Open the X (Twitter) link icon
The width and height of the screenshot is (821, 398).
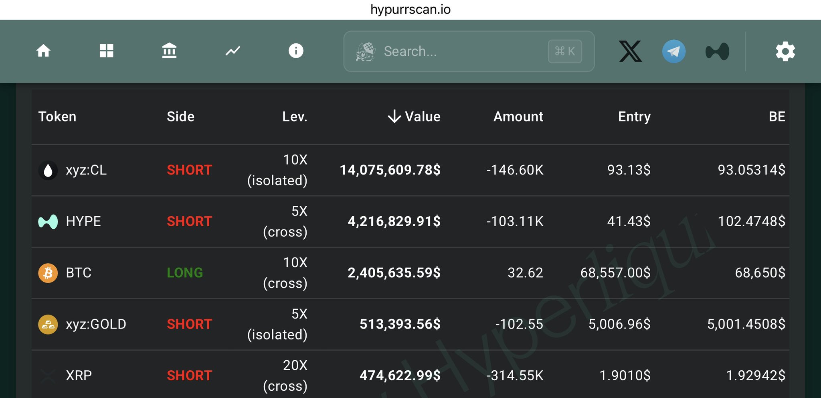[630, 51]
